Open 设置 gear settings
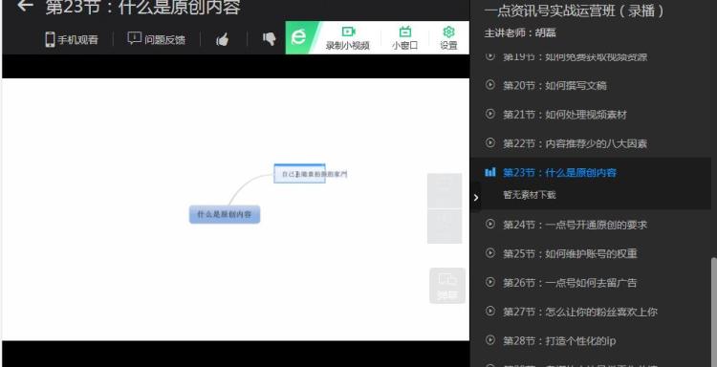This screenshot has height=367, width=717. [x=448, y=38]
